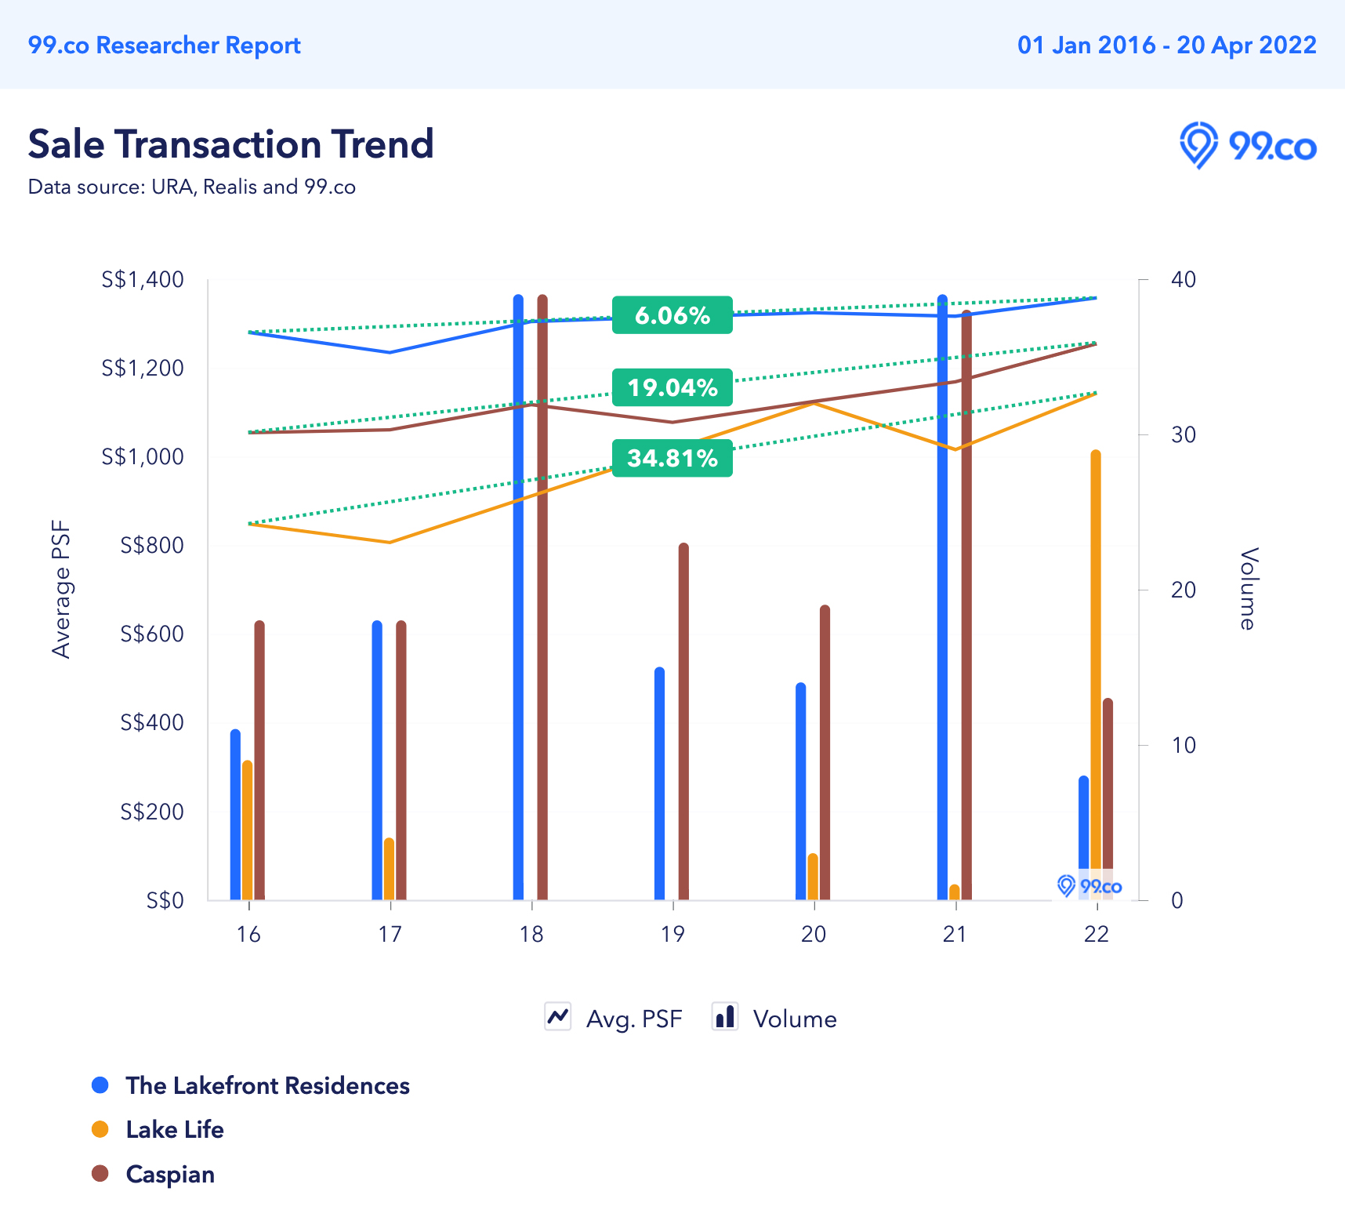The height and width of the screenshot is (1217, 1345).
Task: Click the orange Lake Life volume bar for 2022
Action: tap(1096, 675)
